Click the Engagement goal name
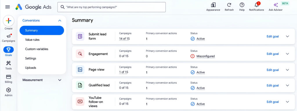This screenshot has width=297, height=111. click(x=98, y=54)
